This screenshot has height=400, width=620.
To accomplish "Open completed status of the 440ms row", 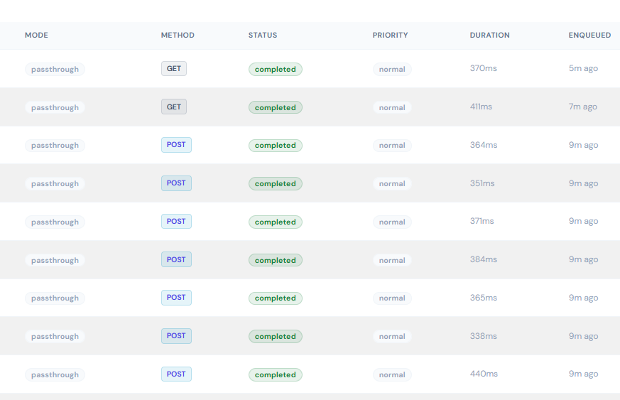I will [276, 374].
